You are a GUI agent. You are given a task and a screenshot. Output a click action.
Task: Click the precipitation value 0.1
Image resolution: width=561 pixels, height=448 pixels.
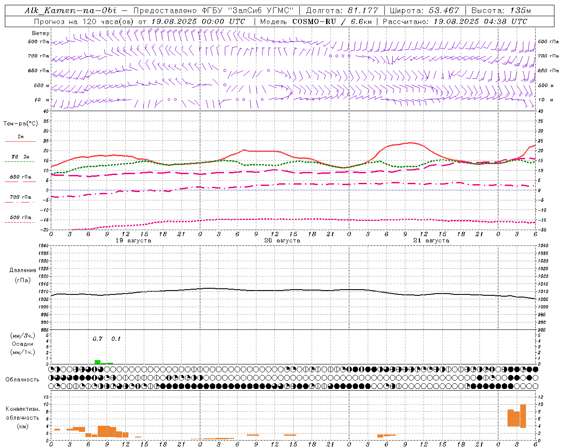(116, 339)
